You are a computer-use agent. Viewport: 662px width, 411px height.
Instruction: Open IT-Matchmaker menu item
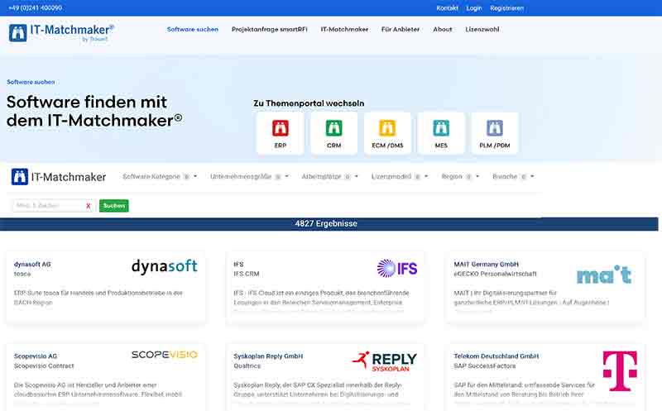coord(344,29)
